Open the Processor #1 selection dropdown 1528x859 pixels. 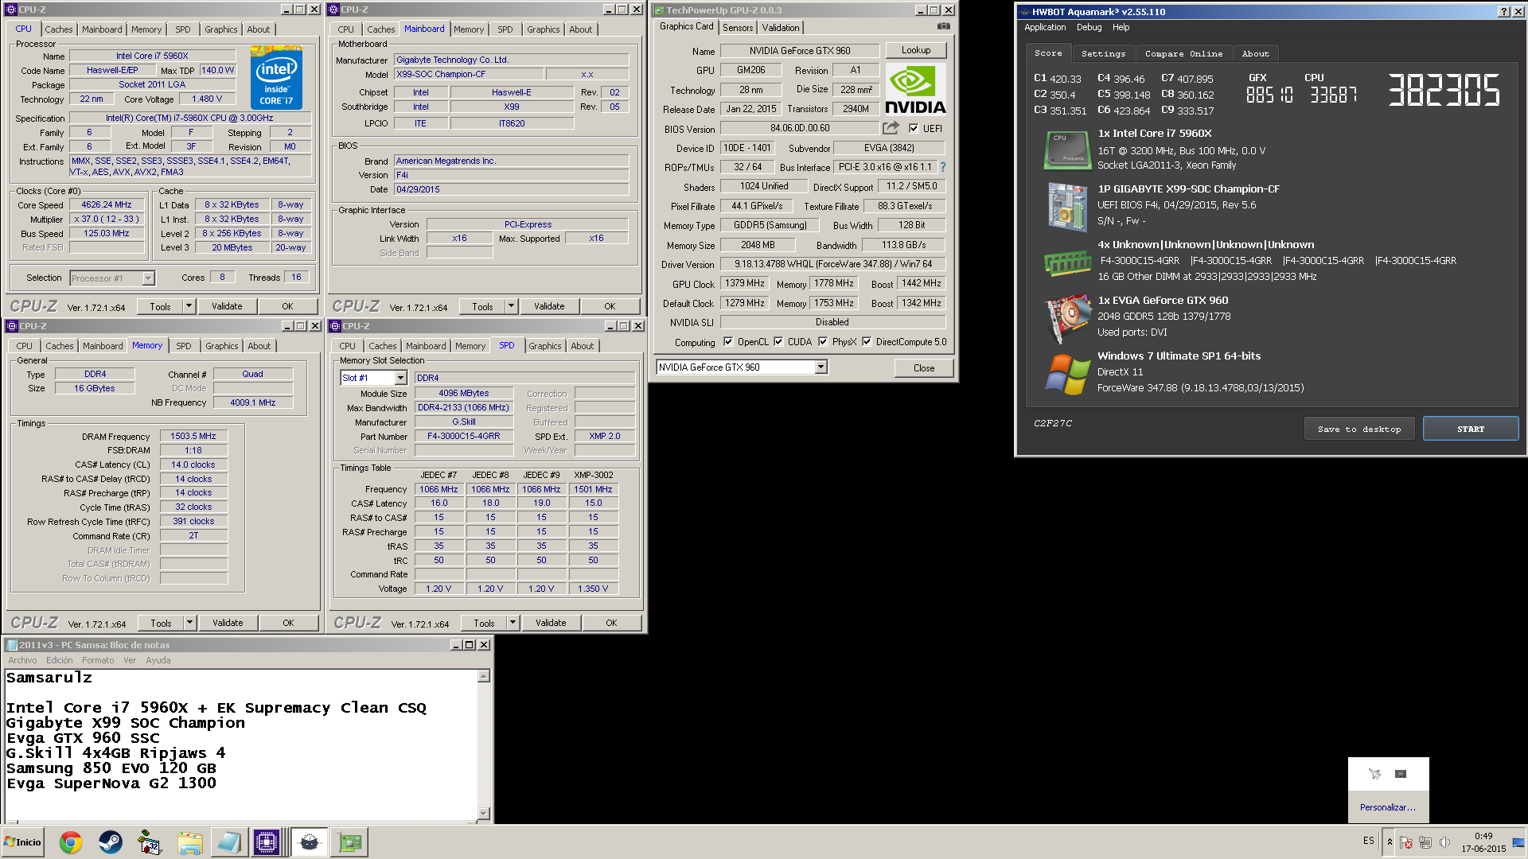[x=148, y=278]
